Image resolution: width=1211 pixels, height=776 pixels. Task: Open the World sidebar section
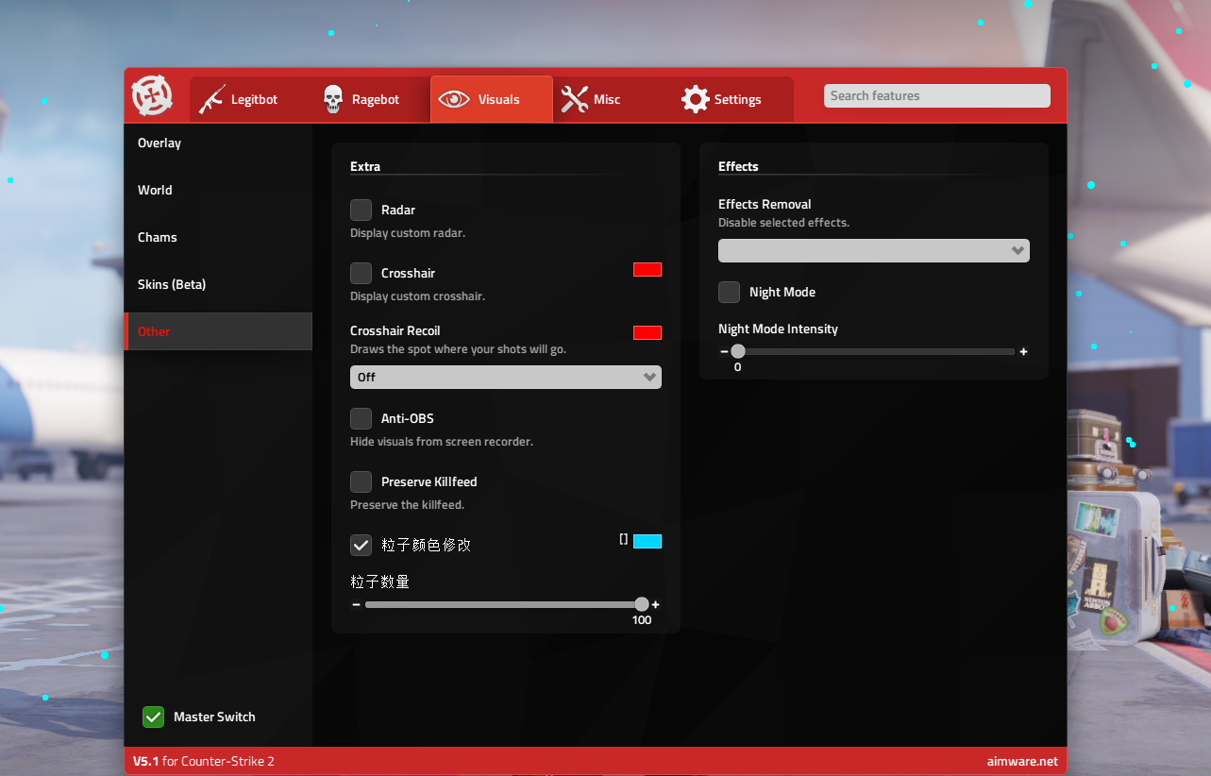click(218, 190)
